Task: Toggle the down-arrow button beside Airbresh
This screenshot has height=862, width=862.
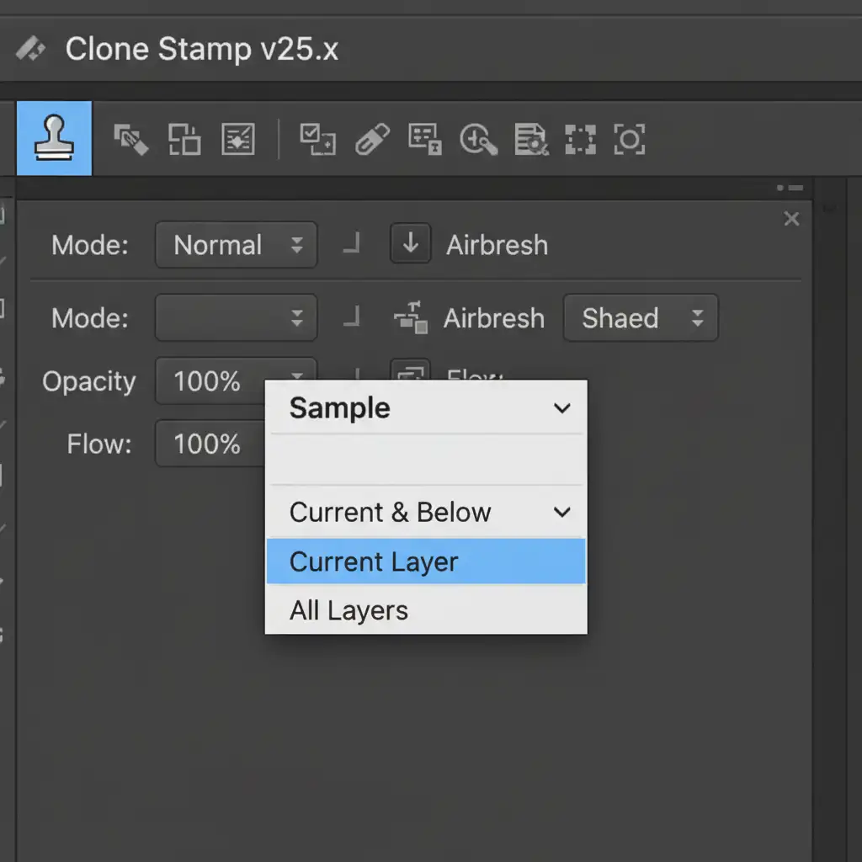Action: click(411, 244)
